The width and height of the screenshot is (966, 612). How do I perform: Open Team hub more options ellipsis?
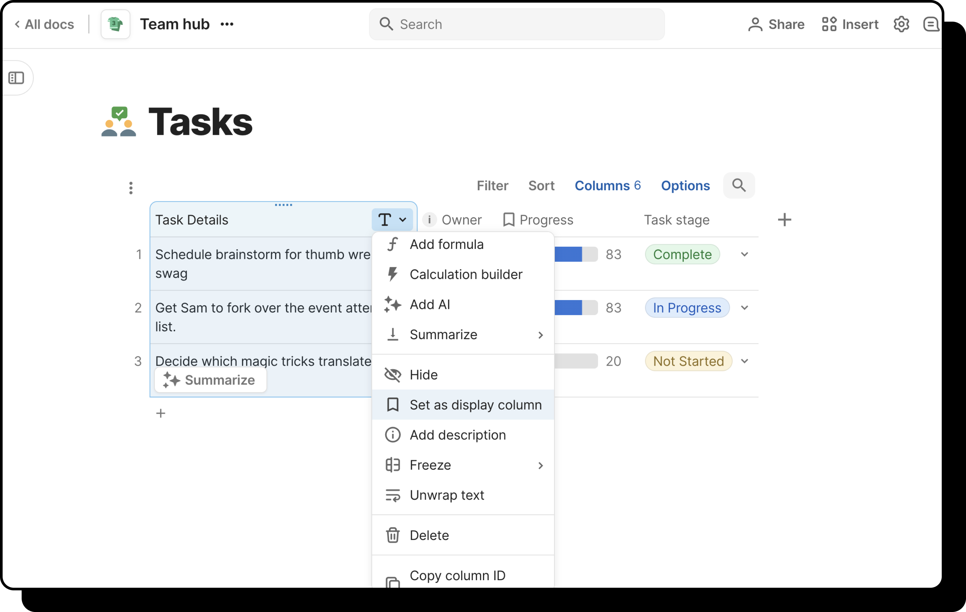227,25
